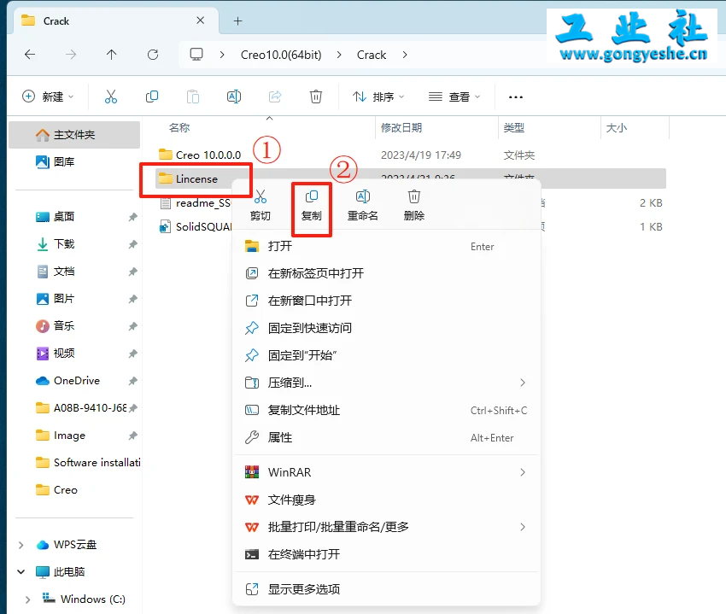Sort by the 名称 (Name) column header
This screenshot has width=726, height=614.
pos(179,128)
